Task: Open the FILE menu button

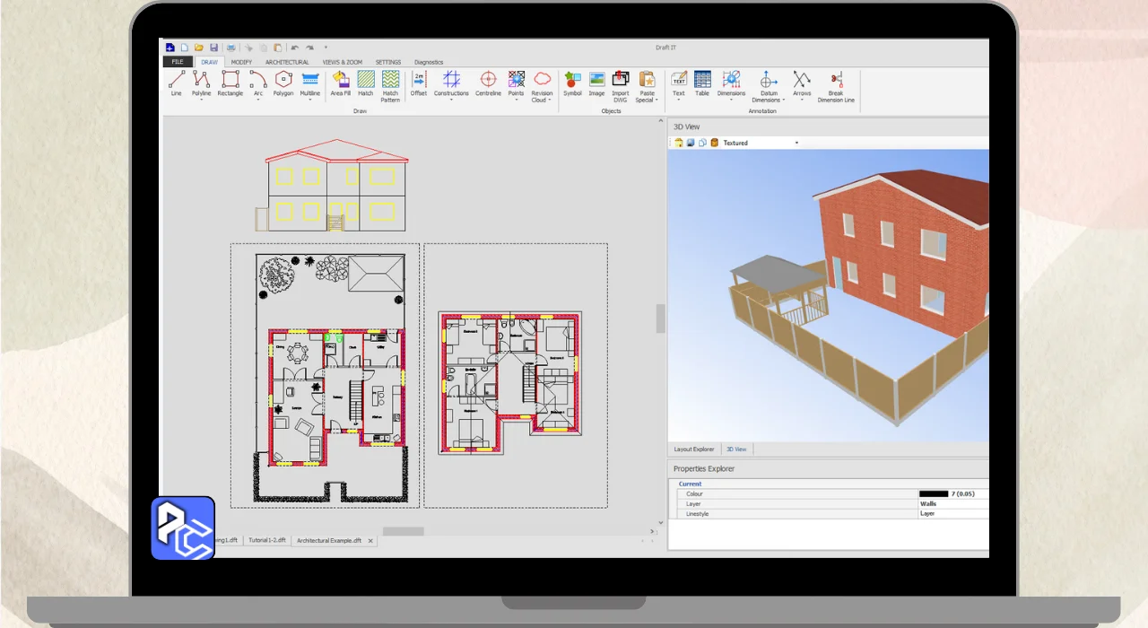Action: tap(178, 63)
